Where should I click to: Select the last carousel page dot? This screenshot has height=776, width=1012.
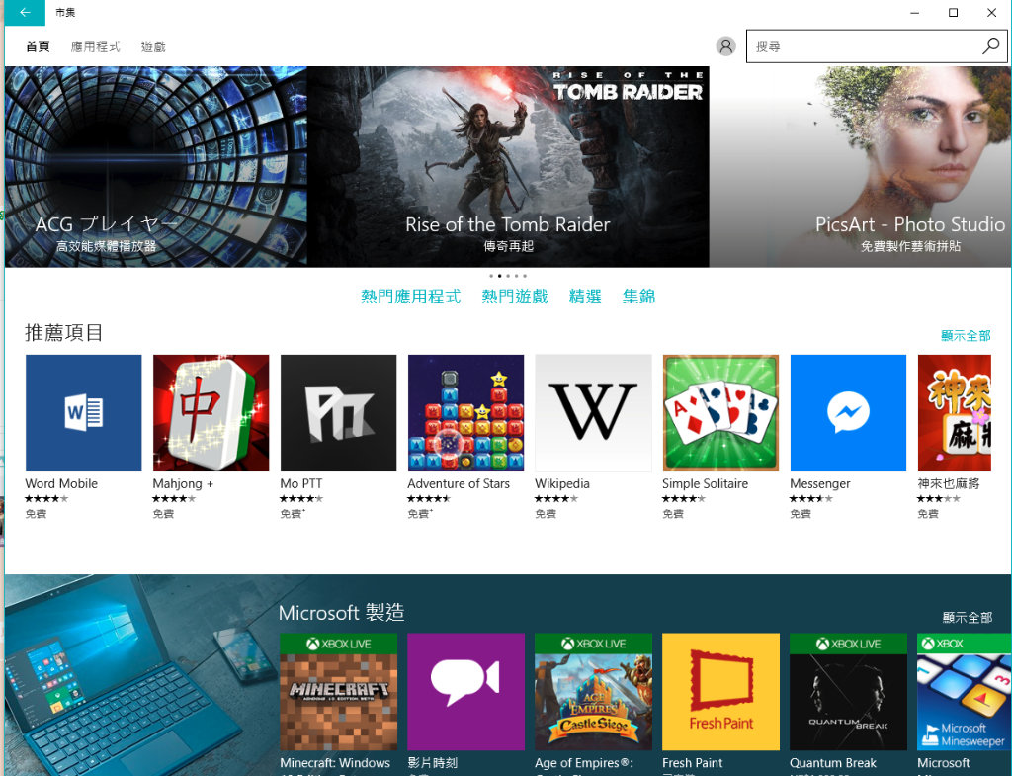click(525, 277)
